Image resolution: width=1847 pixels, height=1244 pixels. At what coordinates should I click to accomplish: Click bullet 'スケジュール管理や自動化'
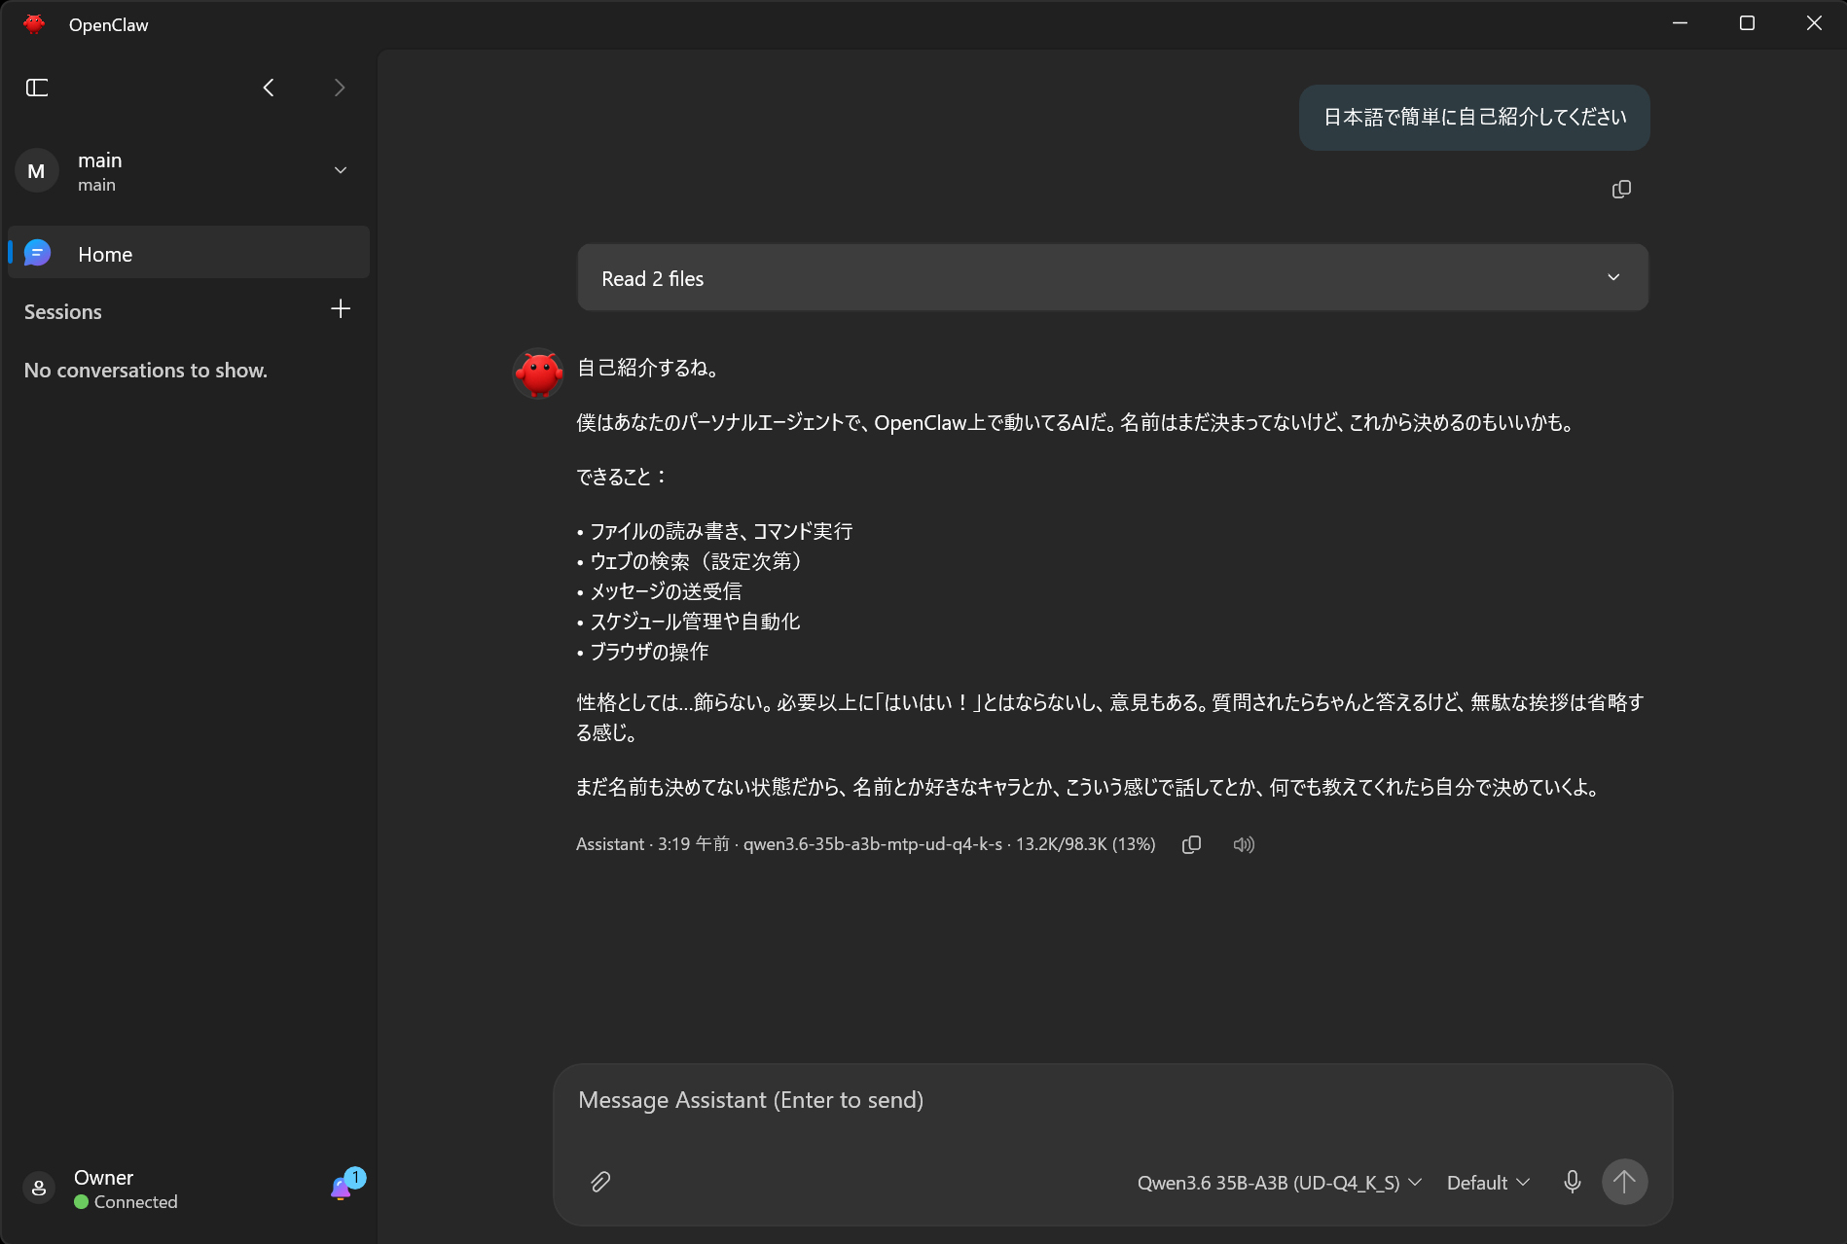click(x=695, y=622)
